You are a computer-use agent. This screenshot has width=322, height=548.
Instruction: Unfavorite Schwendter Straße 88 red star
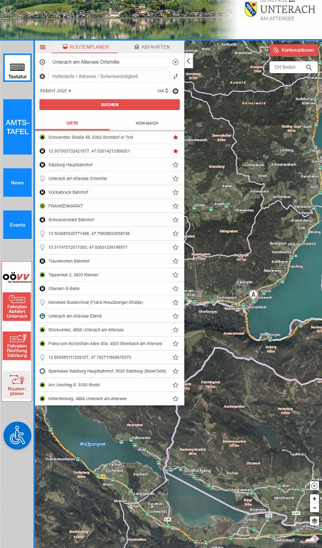175,138
